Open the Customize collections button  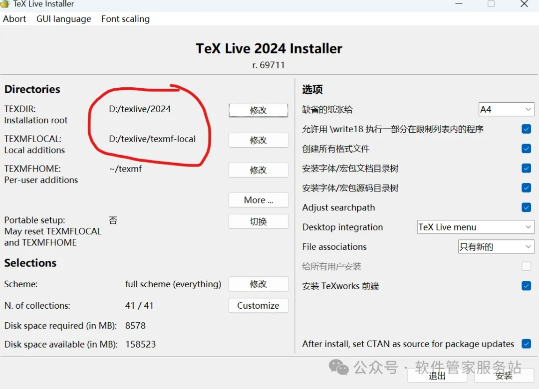pos(259,306)
